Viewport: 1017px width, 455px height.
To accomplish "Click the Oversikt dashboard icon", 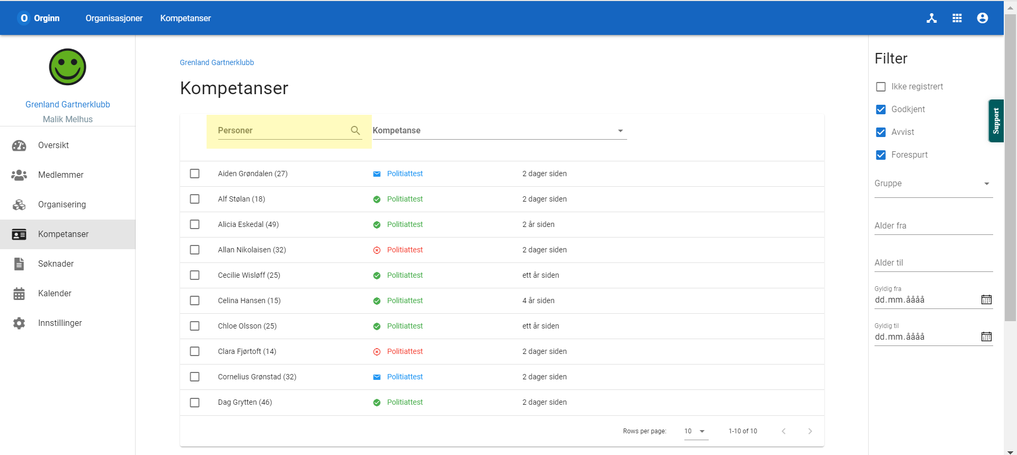I will [x=19, y=145].
